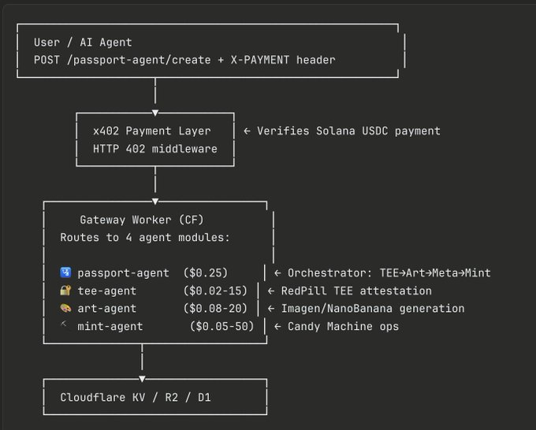This screenshot has height=430, width=536.
Task: Click the left arrow before Orchestrator text
Action: click(277, 273)
